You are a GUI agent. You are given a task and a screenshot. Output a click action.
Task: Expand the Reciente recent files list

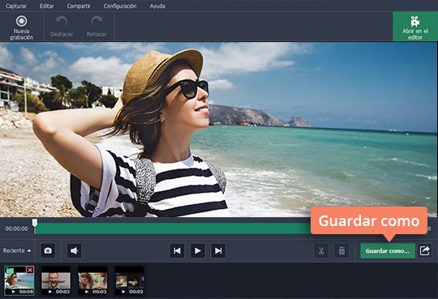pyautogui.click(x=17, y=250)
